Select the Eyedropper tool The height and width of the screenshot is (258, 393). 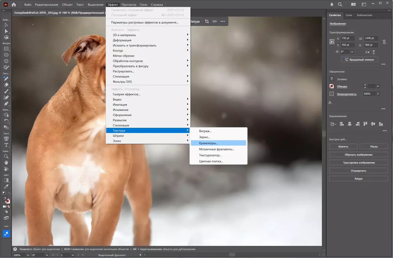point(6,187)
